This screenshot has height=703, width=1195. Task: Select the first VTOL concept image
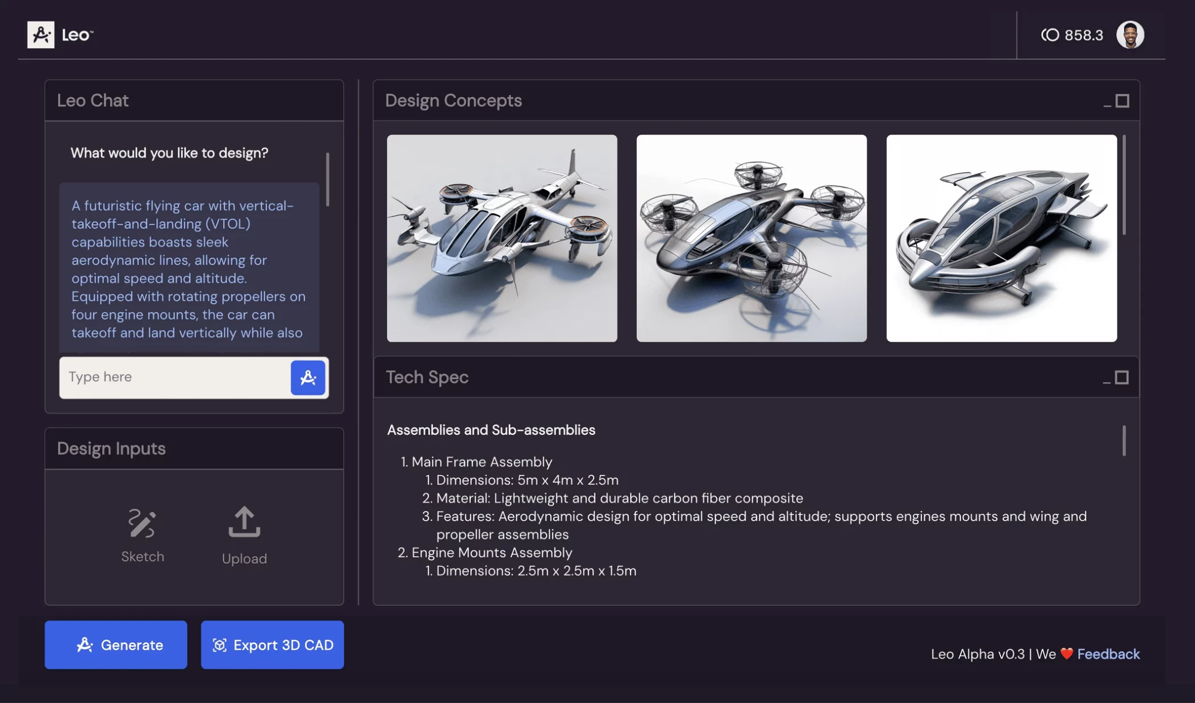pyautogui.click(x=502, y=237)
